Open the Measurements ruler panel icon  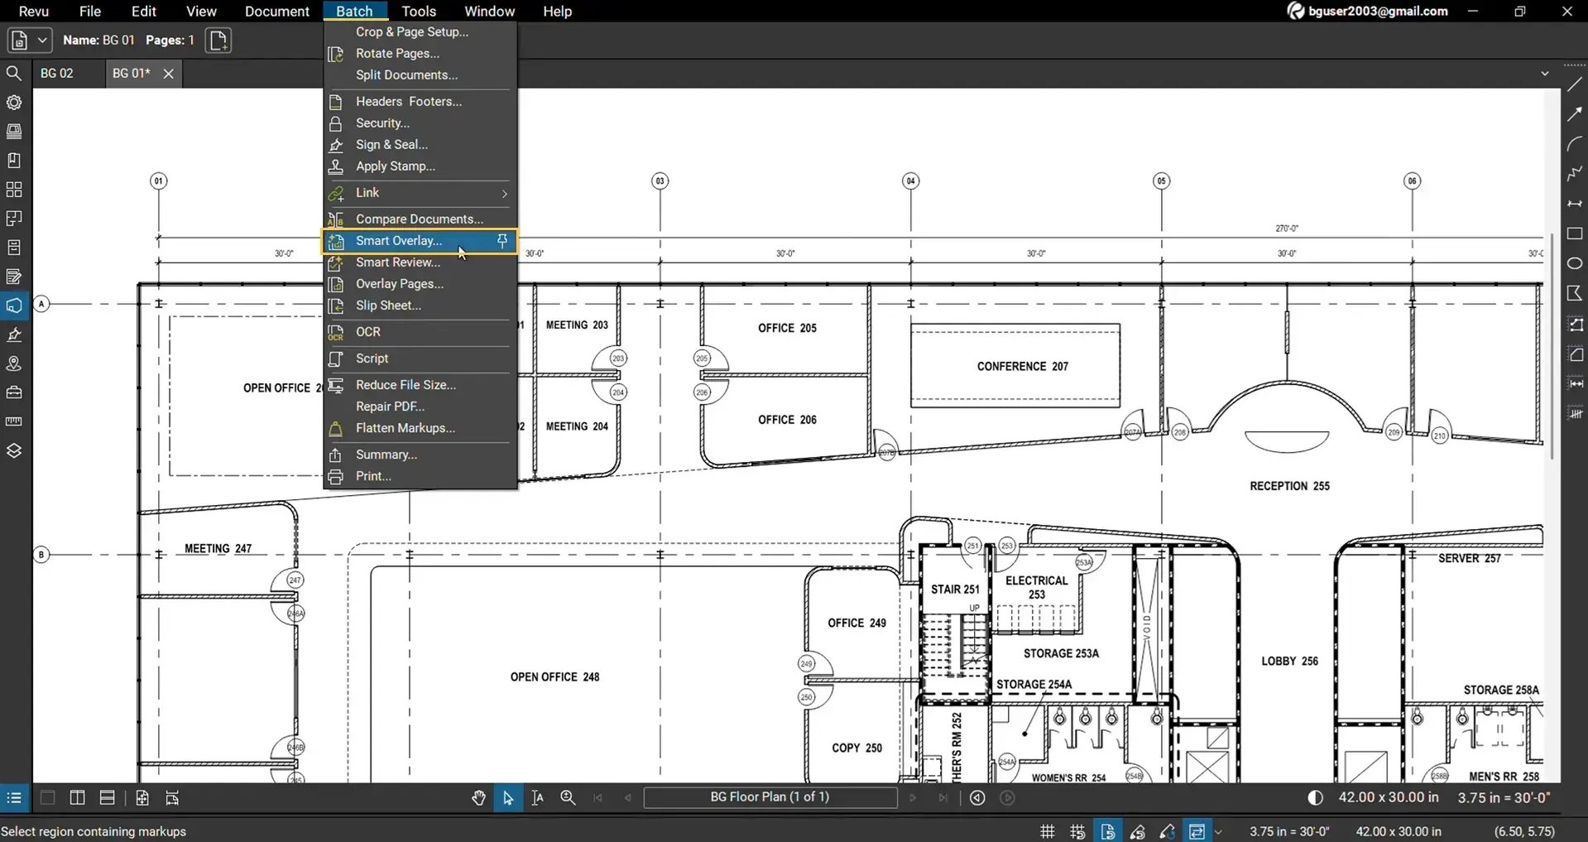pyautogui.click(x=14, y=421)
